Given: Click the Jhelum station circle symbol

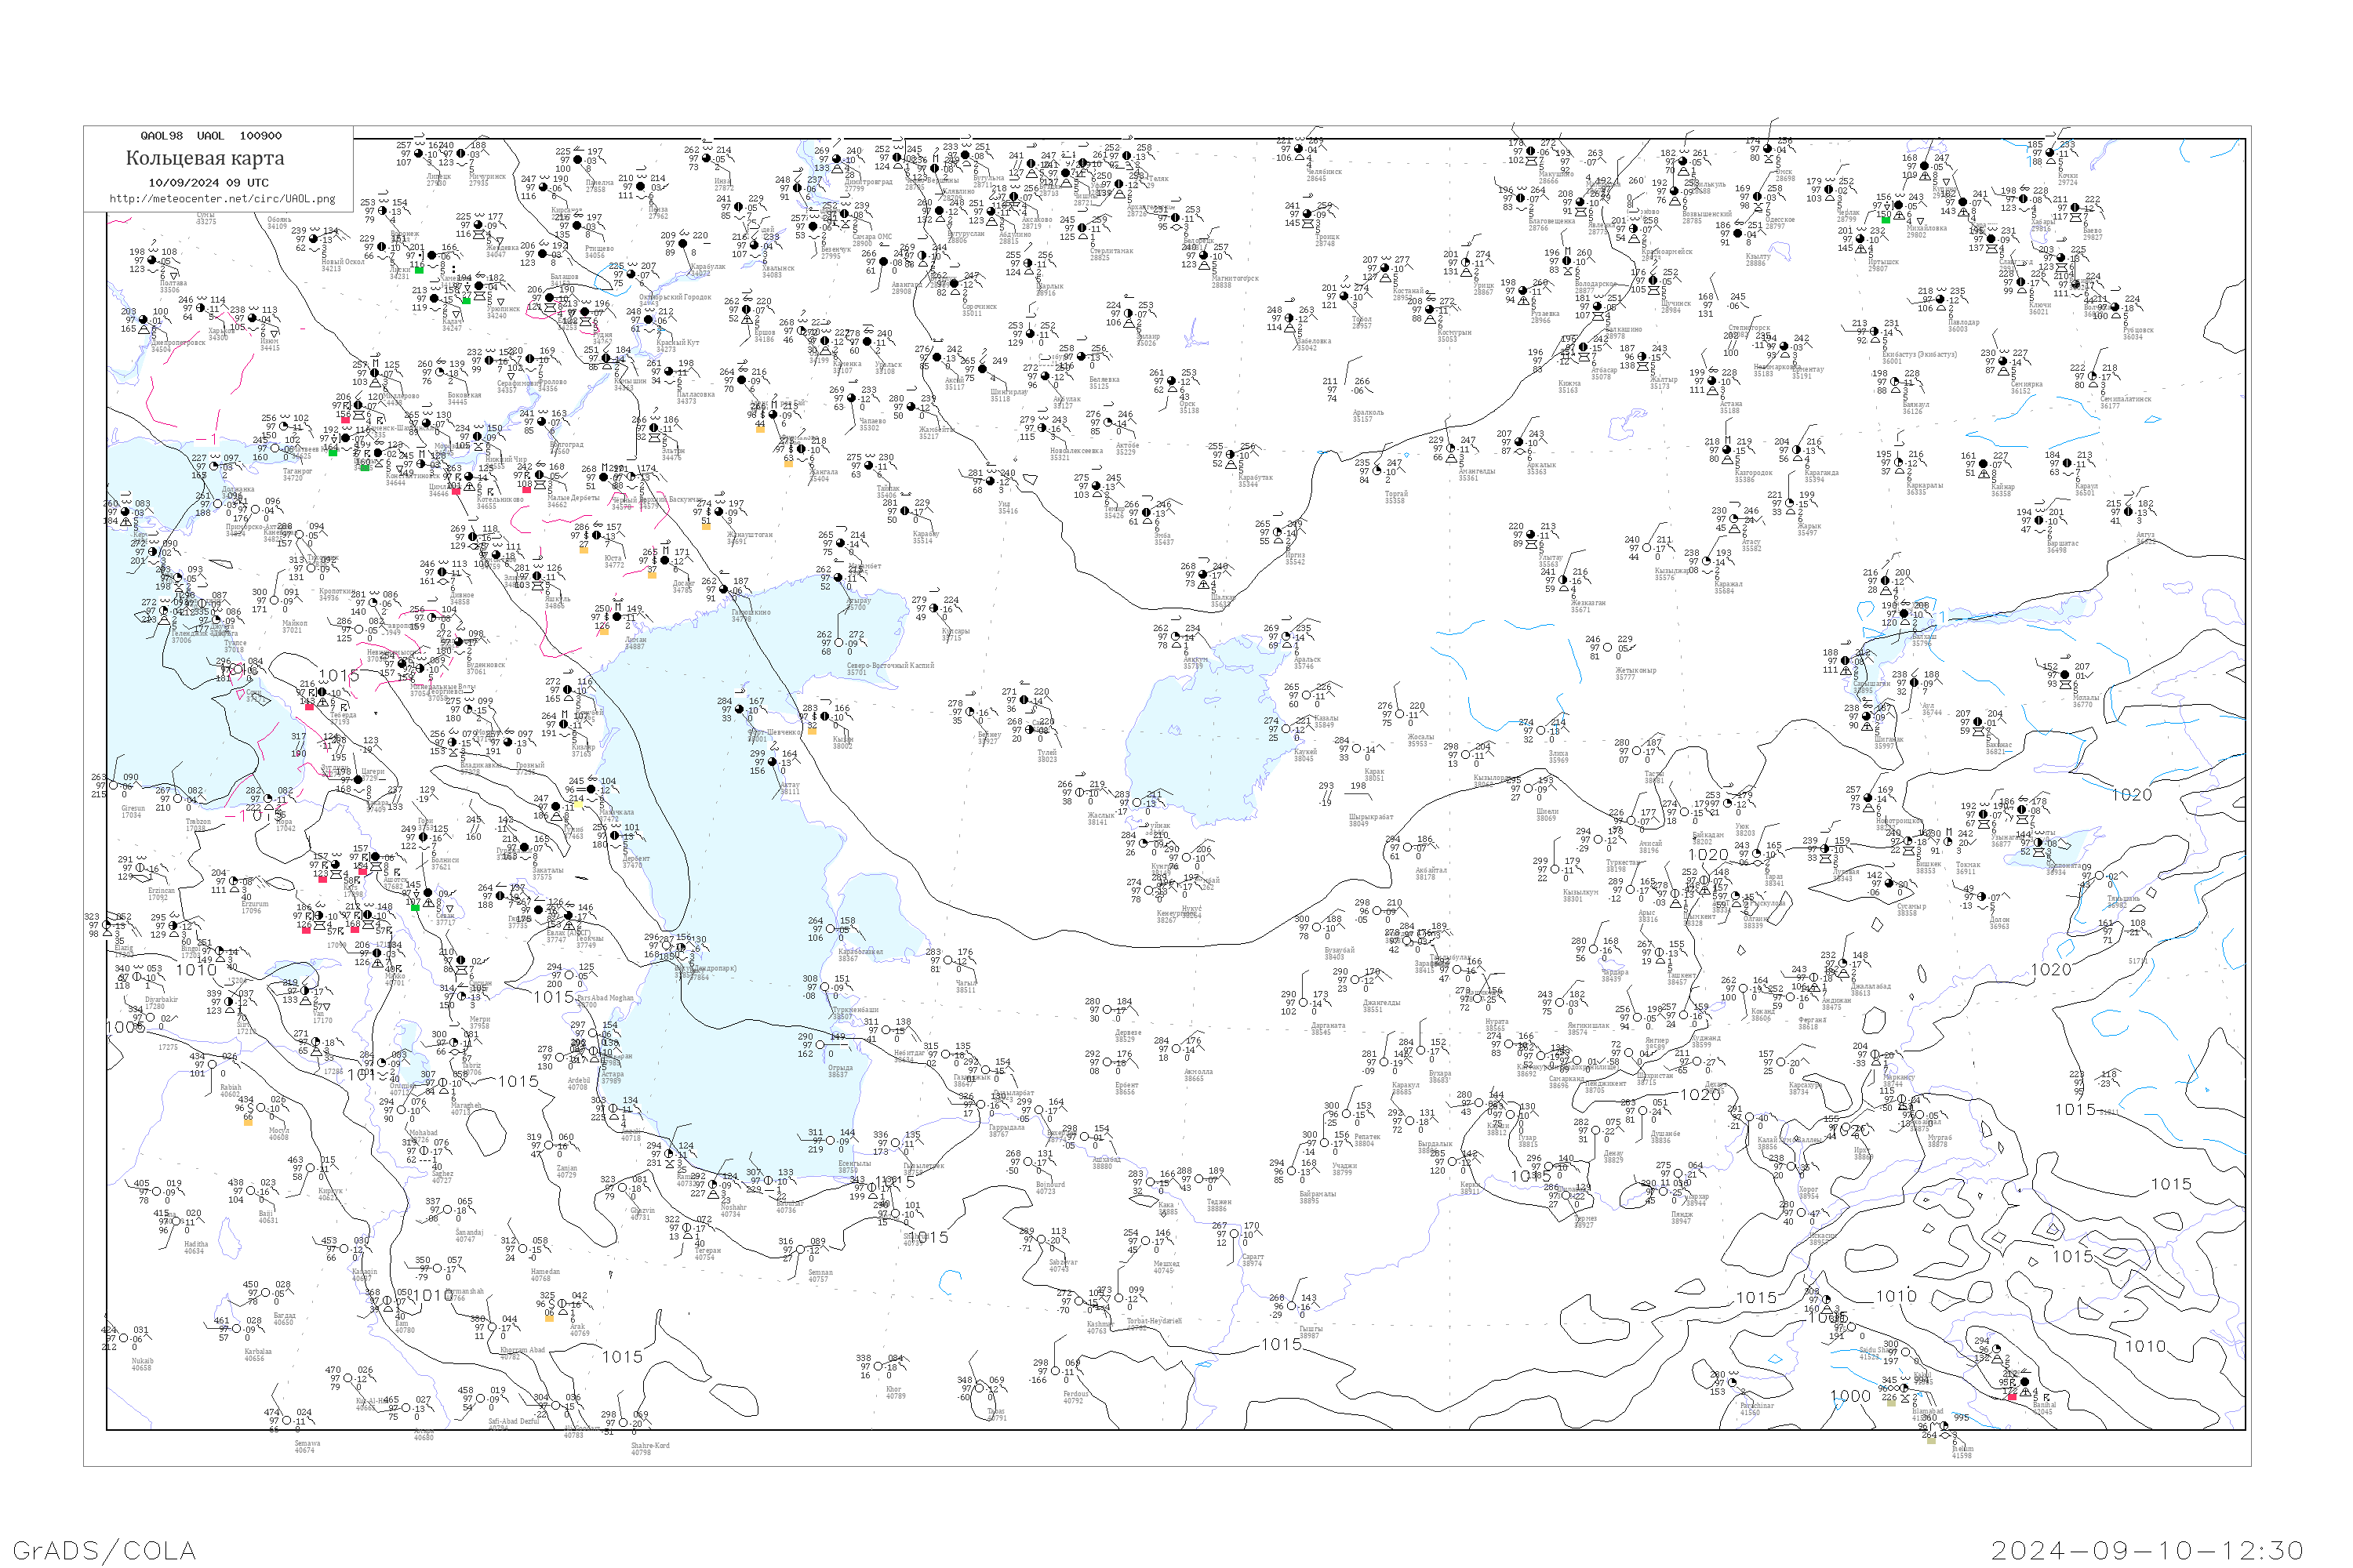Looking at the screenshot, I should click(1945, 1426).
